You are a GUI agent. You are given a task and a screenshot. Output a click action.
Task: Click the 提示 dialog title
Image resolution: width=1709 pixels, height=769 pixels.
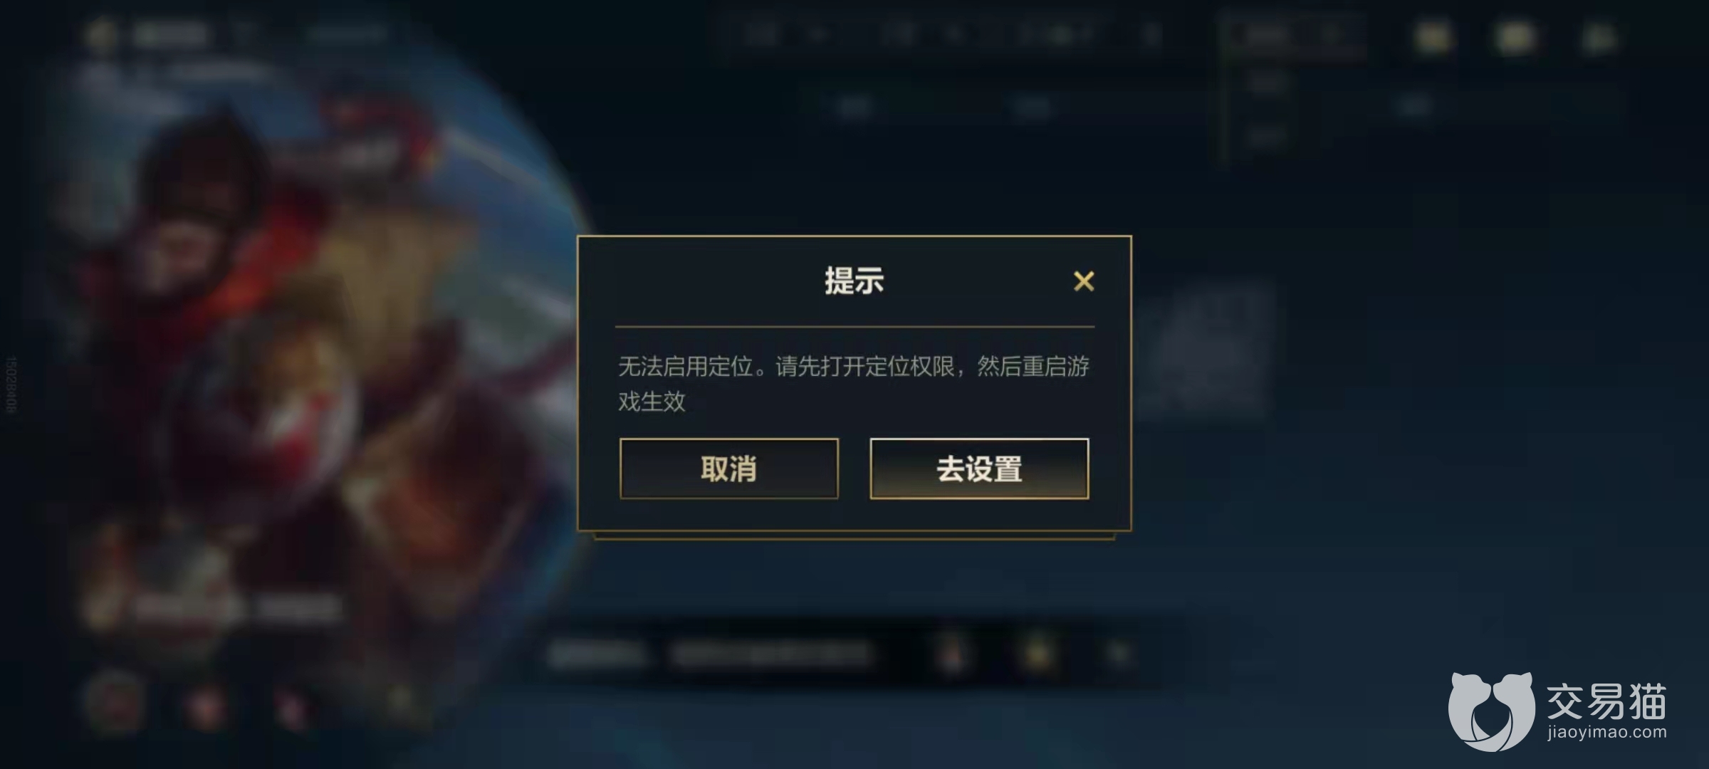click(x=854, y=281)
